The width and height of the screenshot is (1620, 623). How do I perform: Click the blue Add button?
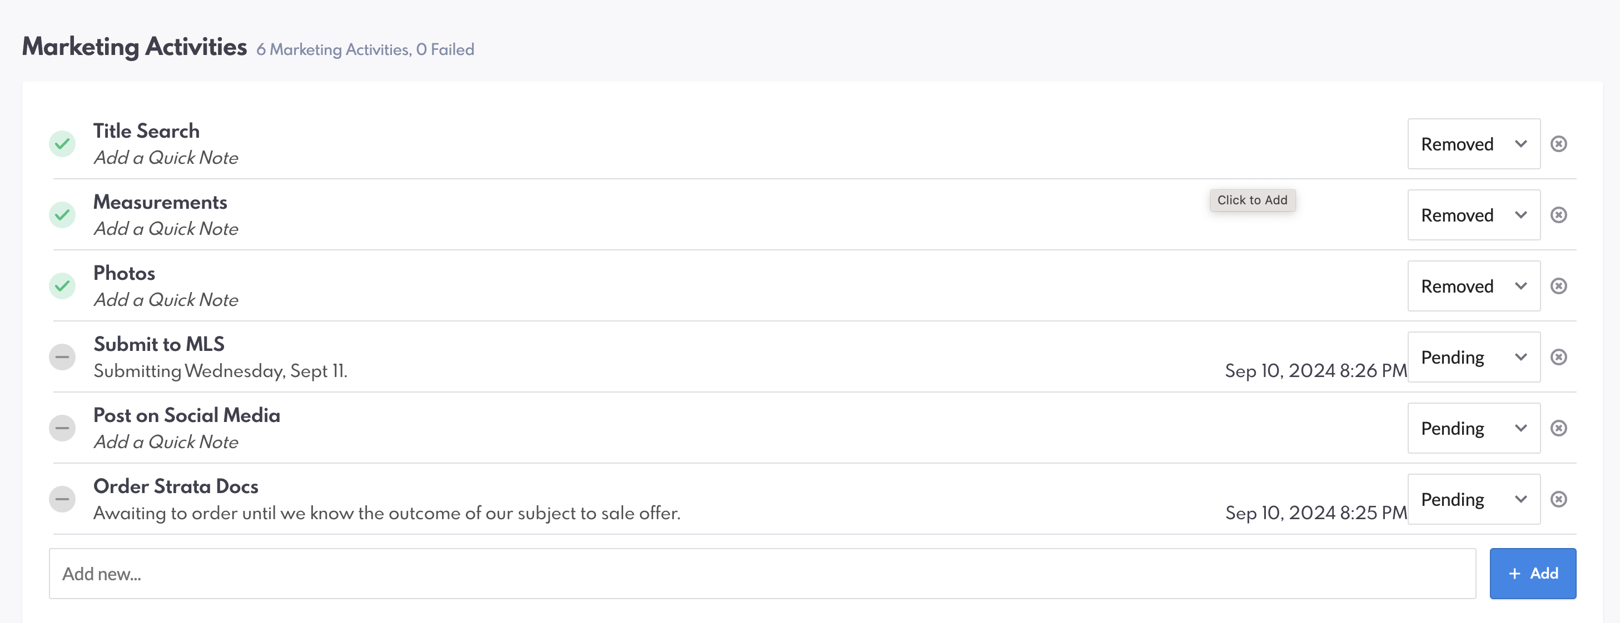tap(1532, 574)
